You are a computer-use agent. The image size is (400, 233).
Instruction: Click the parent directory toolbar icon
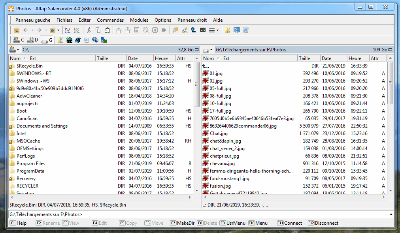[x=17, y=30]
